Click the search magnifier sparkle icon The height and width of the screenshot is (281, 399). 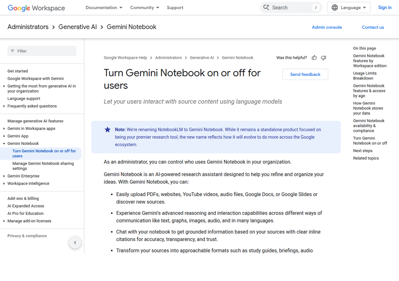coord(266,7)
